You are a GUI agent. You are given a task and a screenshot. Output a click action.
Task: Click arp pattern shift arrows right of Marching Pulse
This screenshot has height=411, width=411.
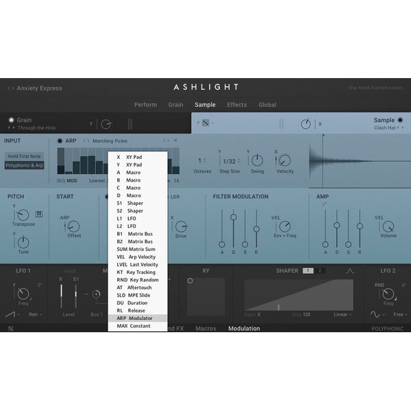tap(166, 140)
